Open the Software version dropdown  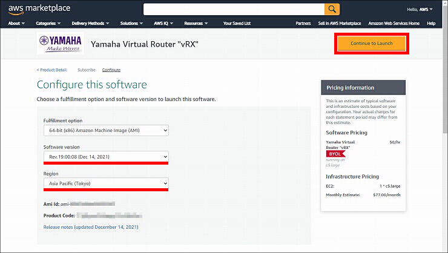[106, 157]
